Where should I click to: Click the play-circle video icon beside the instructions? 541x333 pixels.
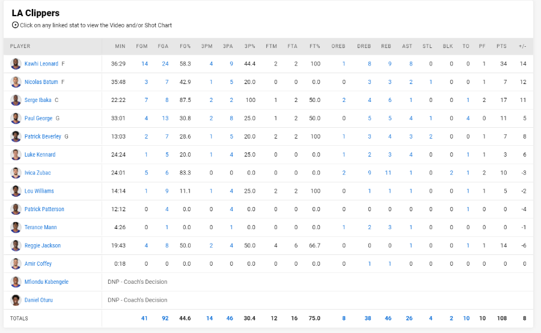[15, 25]
